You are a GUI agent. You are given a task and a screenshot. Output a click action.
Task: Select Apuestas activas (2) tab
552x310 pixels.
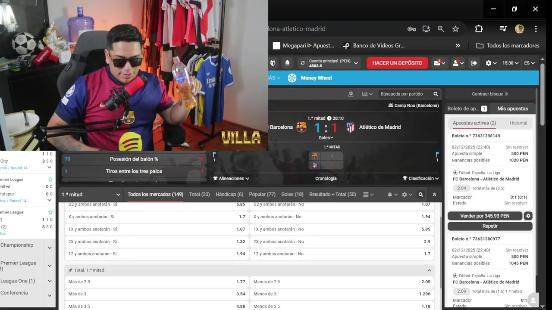coord(474,123)
